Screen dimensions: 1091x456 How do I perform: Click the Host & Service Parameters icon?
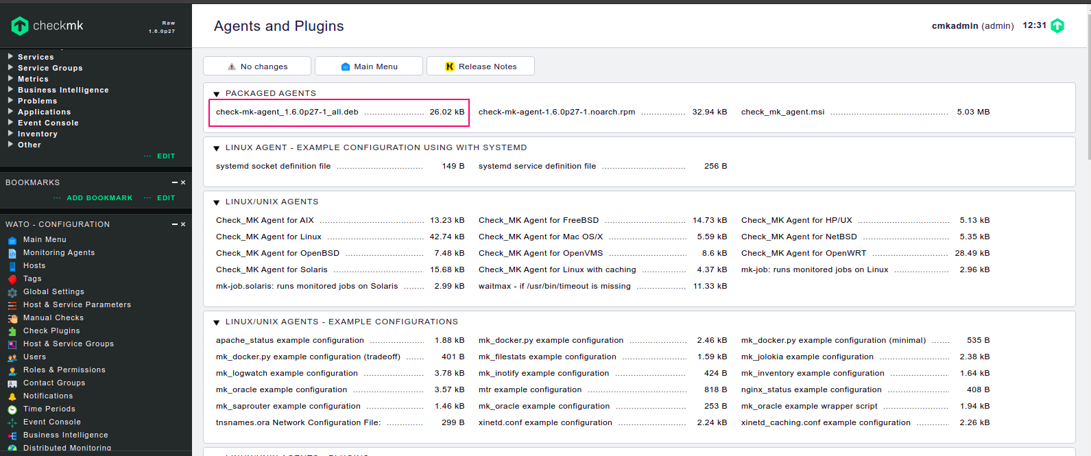point(12,305)
